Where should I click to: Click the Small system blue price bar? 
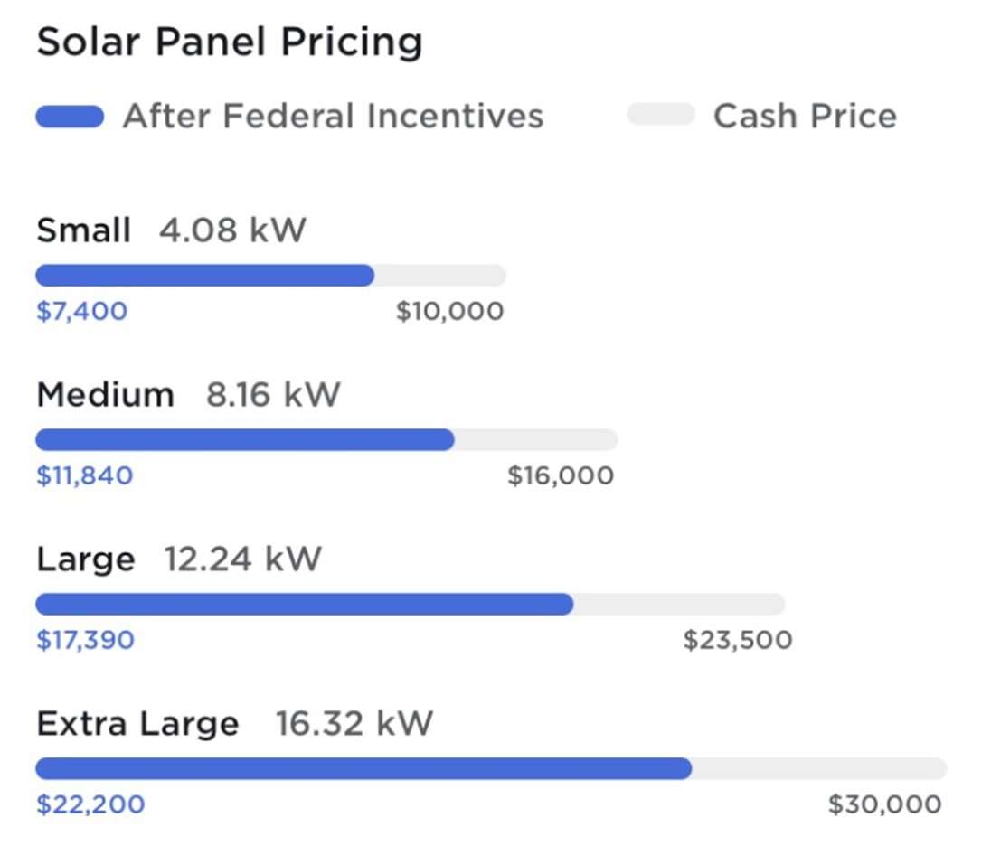click(x=204, y=276)
